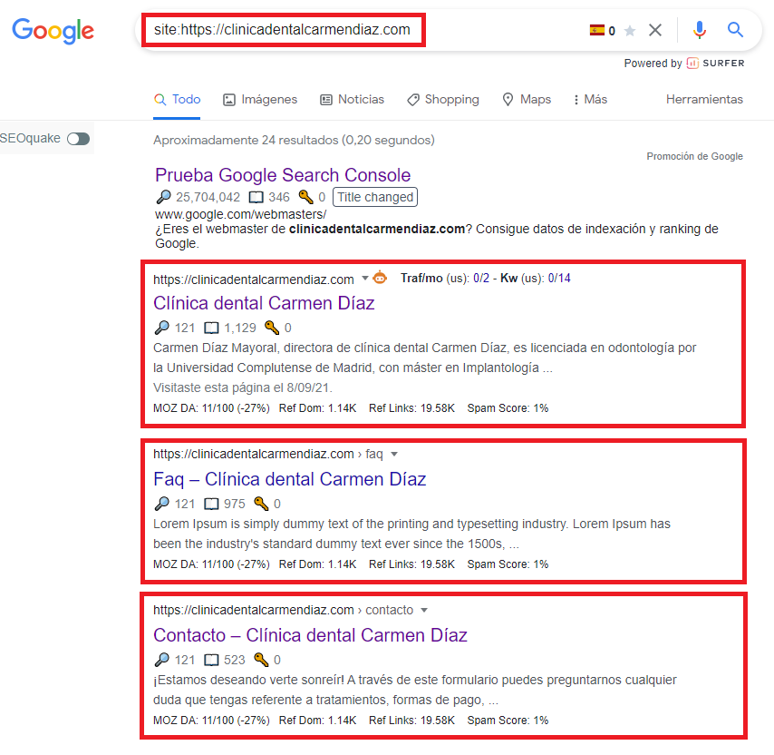This screenshot has height=755, width=774.
Task: Click the Google logo
Action: (x=53, y=31)
